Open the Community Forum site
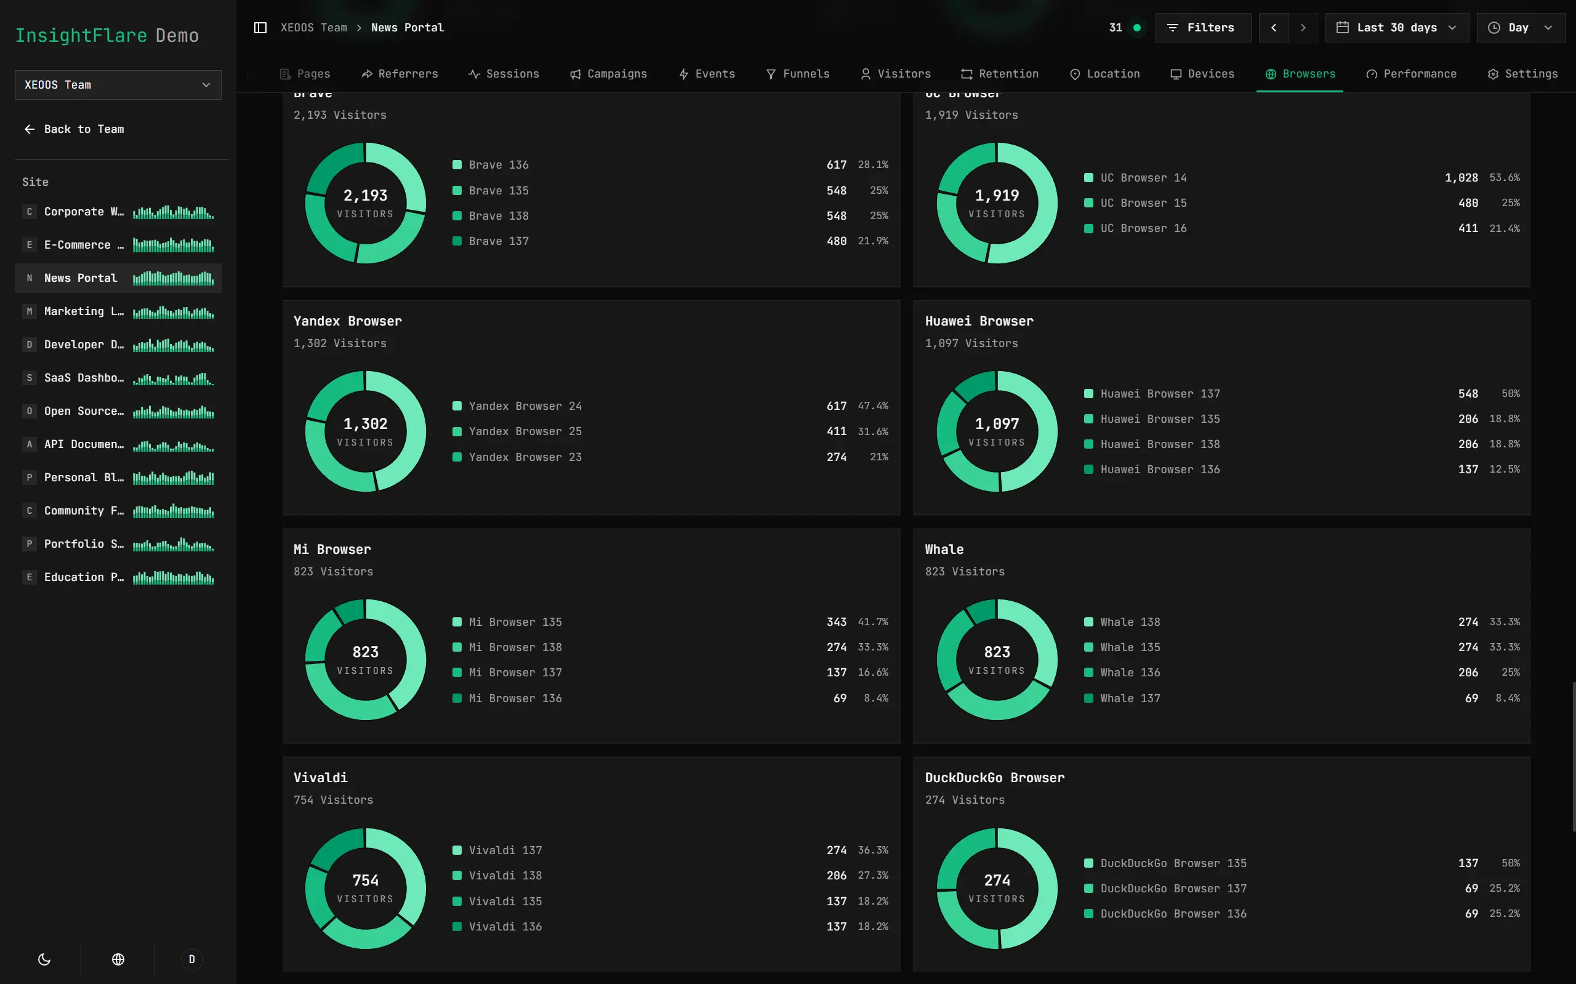The width and height of the screenshot is (1576, 984). 118,511
